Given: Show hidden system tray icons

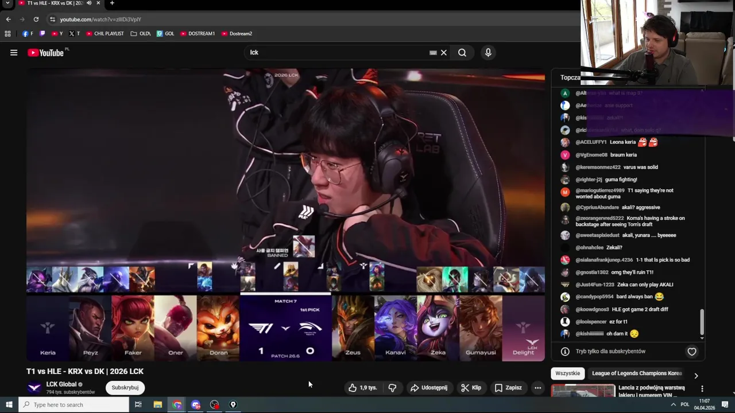Looking at the screenshot, I should tap(673, 405).
